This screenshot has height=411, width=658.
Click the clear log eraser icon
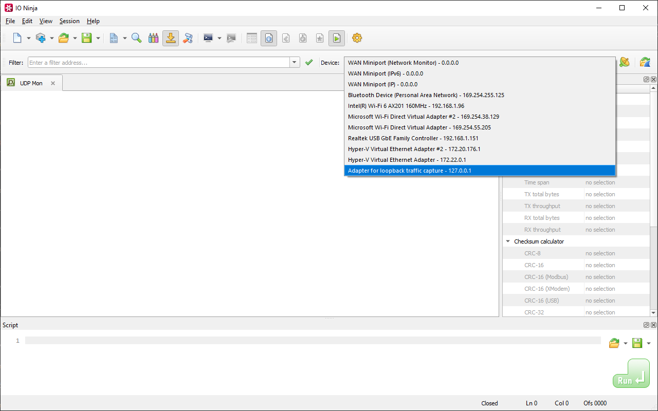point(188,38)
